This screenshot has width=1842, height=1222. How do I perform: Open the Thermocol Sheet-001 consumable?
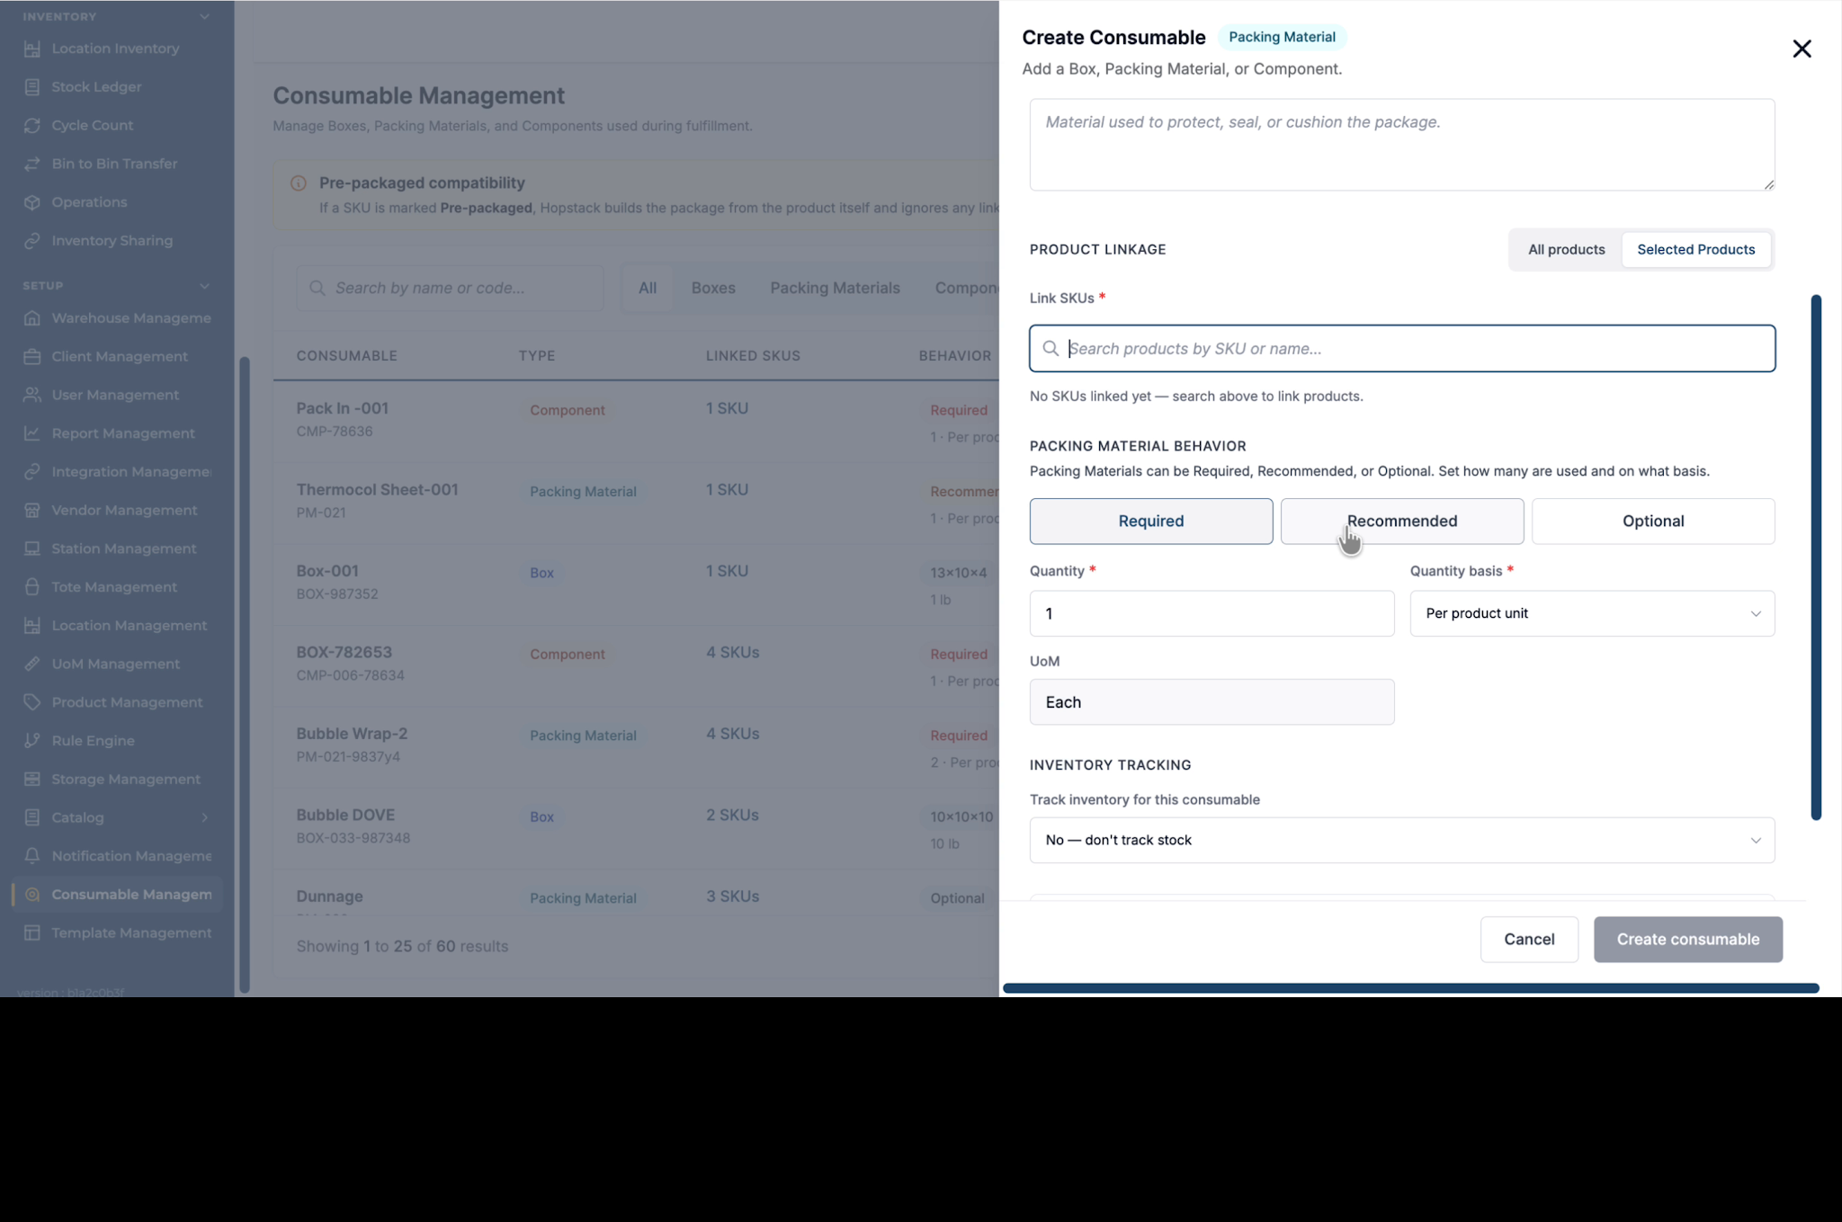pos(378,490)
